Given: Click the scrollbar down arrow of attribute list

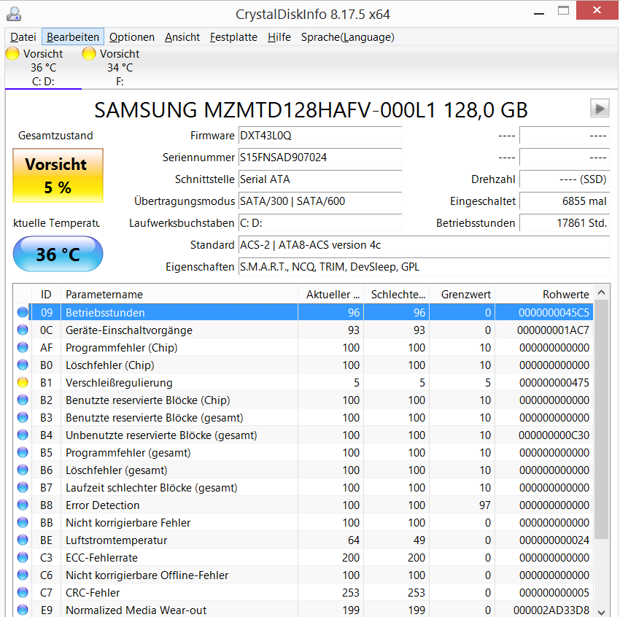Looking at the screenshot, I should tap(602, 612).
